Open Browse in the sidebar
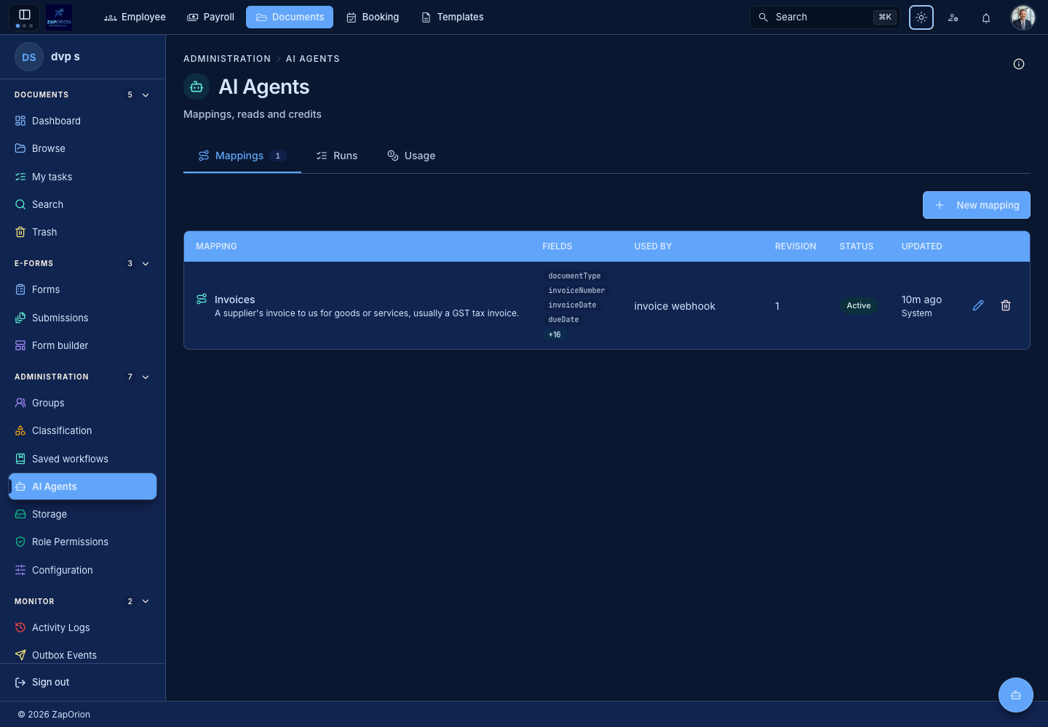 coord(82,148)
